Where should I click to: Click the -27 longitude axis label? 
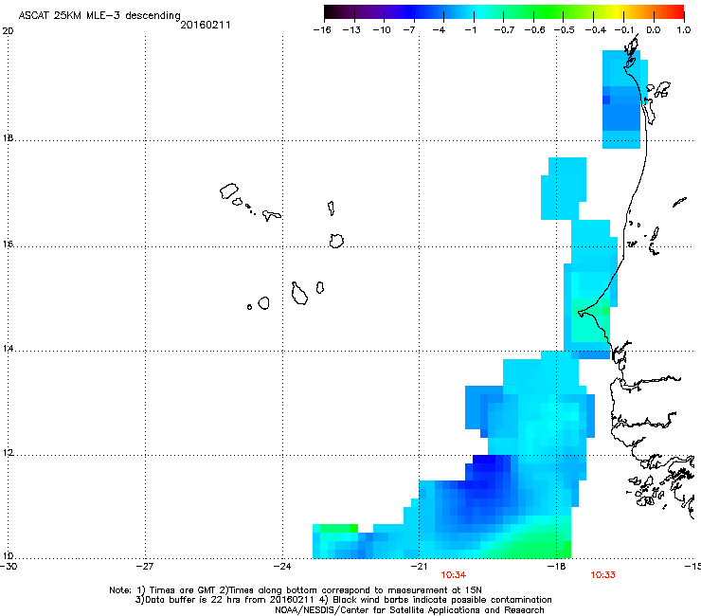pos(145,567)
